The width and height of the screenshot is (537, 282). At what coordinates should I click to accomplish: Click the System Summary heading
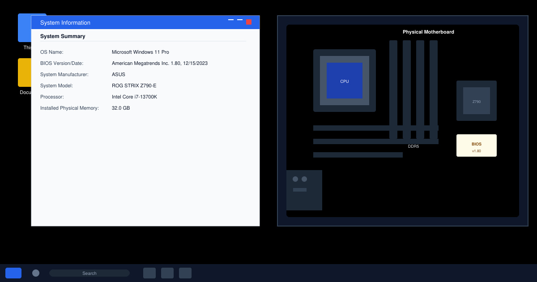(63, 36)
